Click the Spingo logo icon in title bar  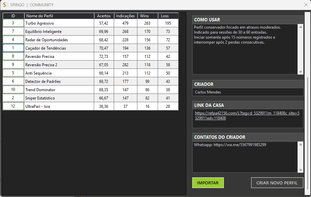point(5,5)
